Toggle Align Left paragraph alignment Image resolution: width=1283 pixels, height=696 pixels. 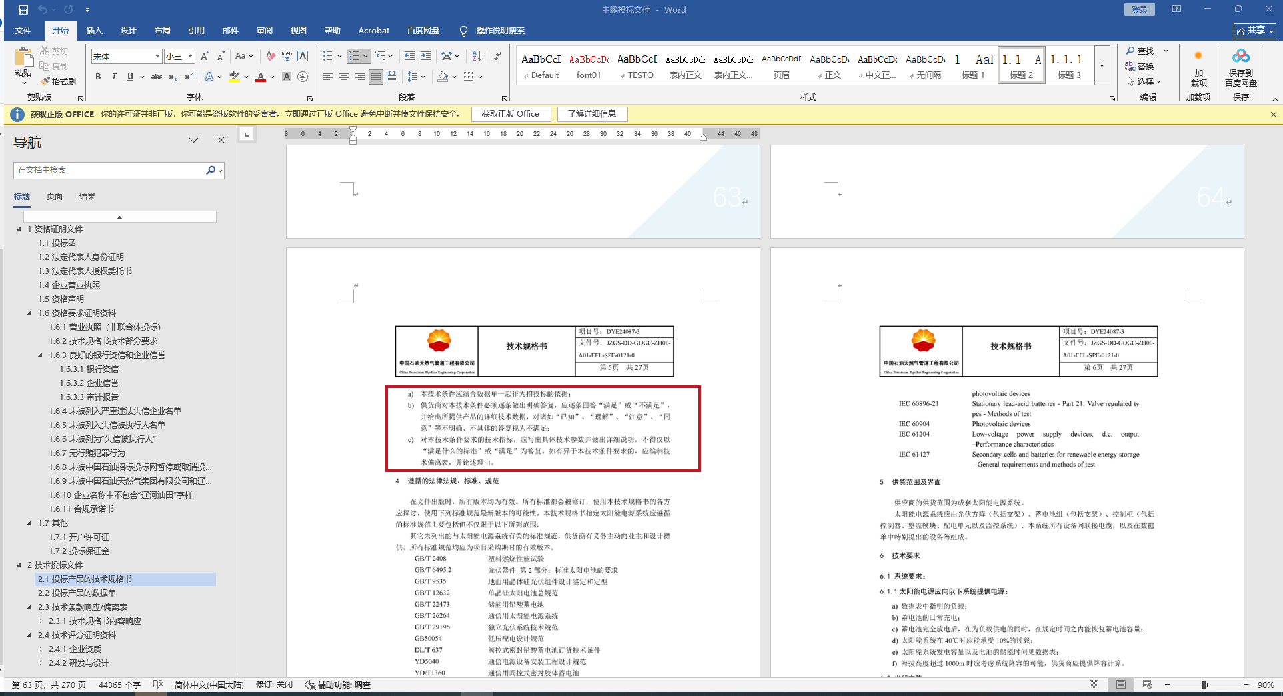(328, 77)
